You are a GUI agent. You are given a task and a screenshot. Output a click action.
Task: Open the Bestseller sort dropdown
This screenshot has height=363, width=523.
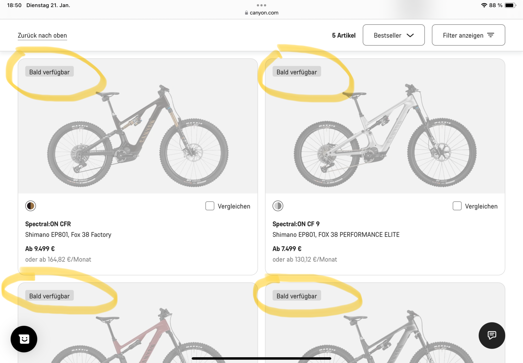[x=393, y=35]
